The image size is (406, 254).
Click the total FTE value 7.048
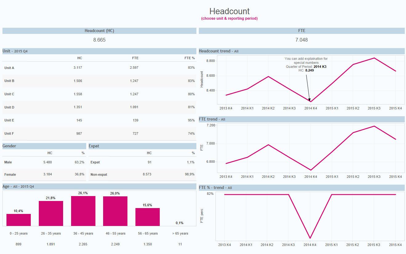(302, 40)
